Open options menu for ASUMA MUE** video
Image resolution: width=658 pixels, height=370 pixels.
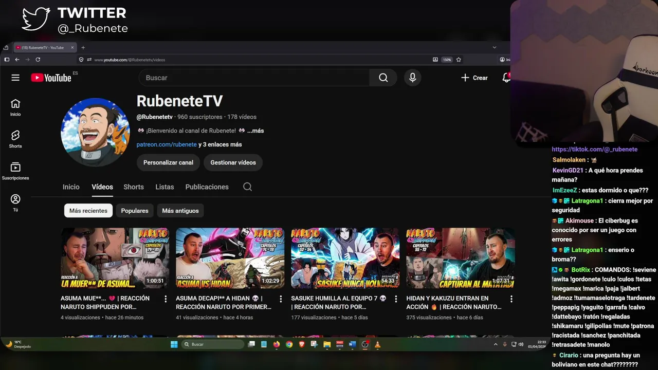(x=166, y=299)
